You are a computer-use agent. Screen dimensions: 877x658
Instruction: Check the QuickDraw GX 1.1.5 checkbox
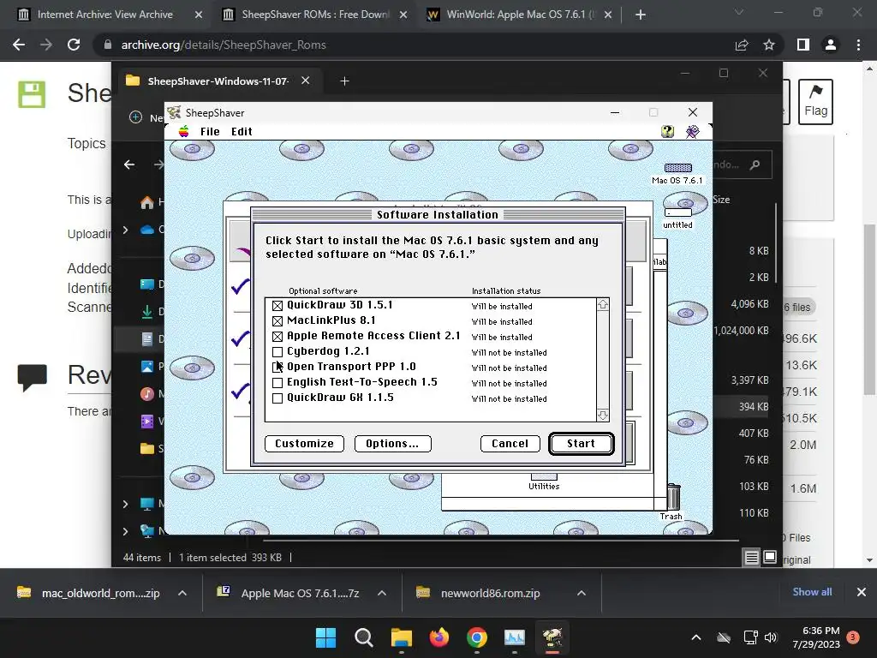click(x=277, y=398)
